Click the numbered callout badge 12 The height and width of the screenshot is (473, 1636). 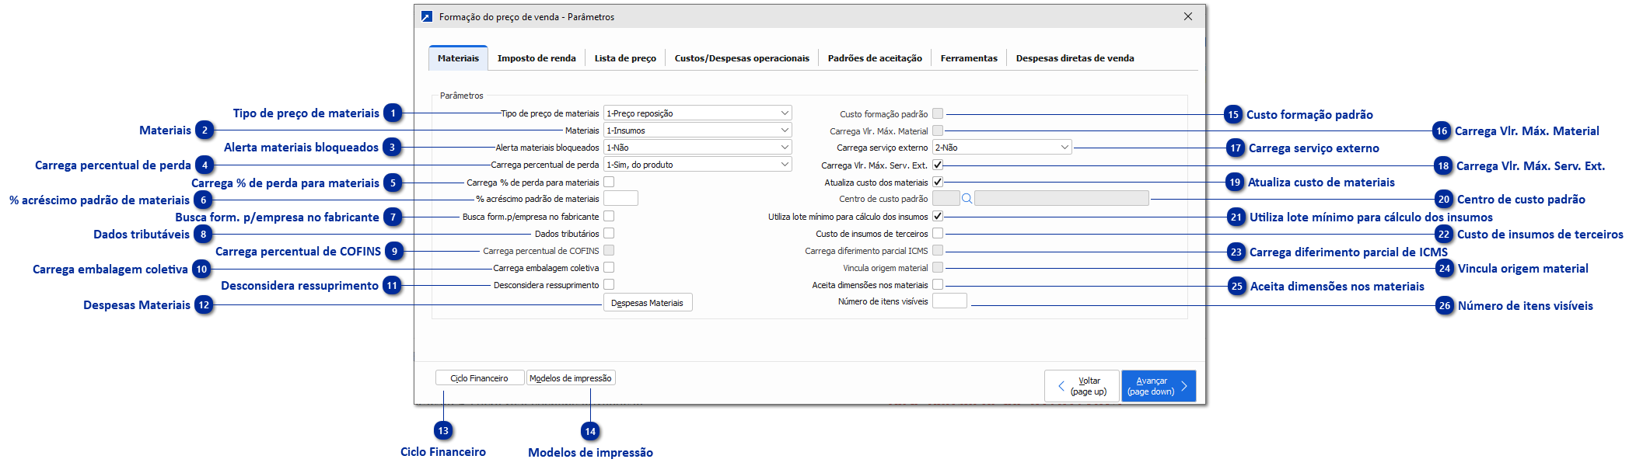pyautogui.click(x=204, y=305)
